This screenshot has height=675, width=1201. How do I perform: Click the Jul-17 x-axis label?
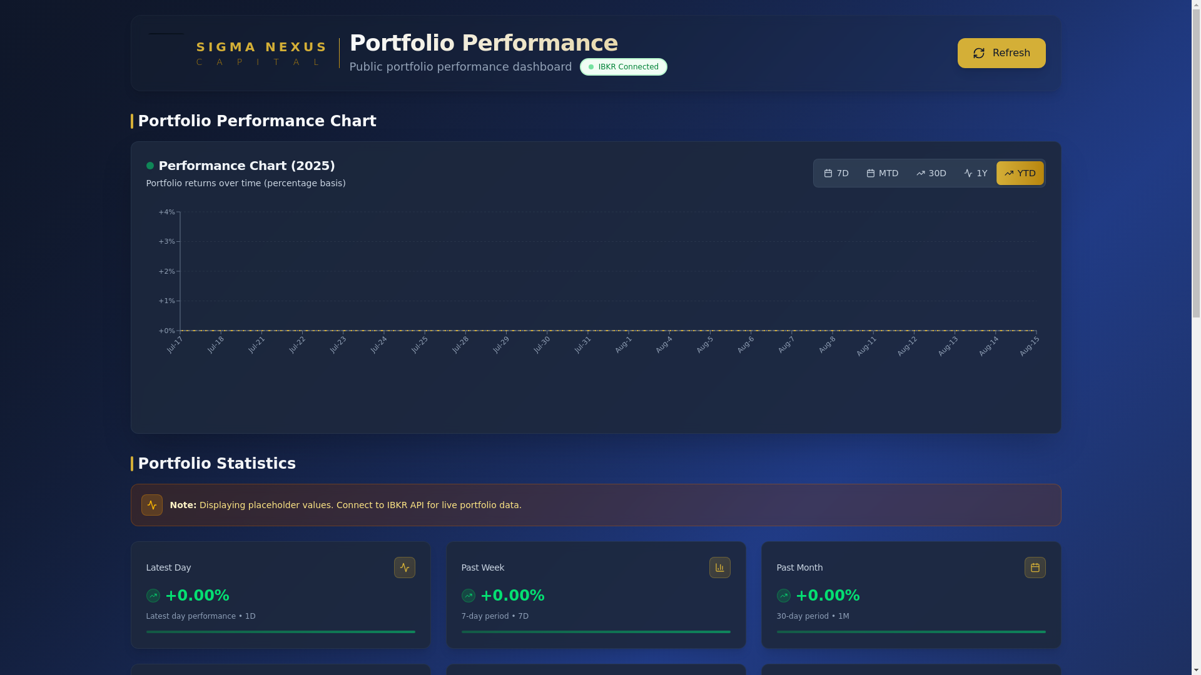click(x=175, y=345)
